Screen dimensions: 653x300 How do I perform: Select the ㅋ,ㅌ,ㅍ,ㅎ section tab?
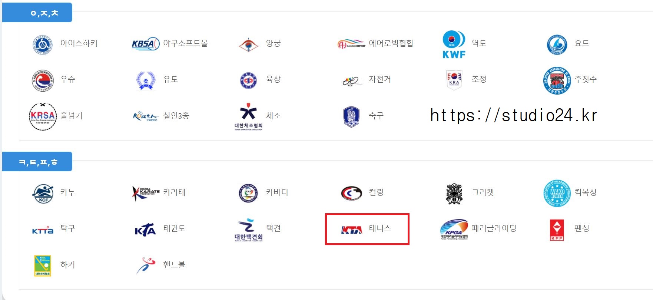(x=37, y=162)
